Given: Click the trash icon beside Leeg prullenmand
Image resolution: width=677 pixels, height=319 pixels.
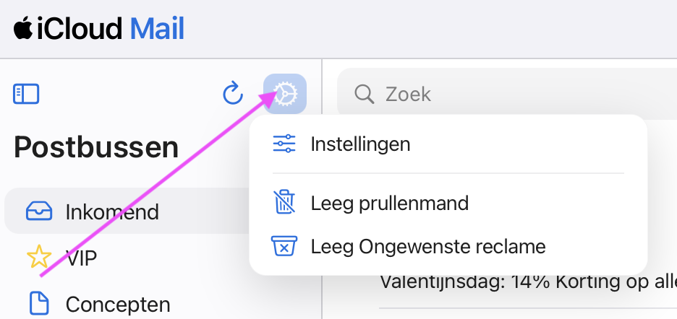Looking at the screenshot, I should 284,203.
